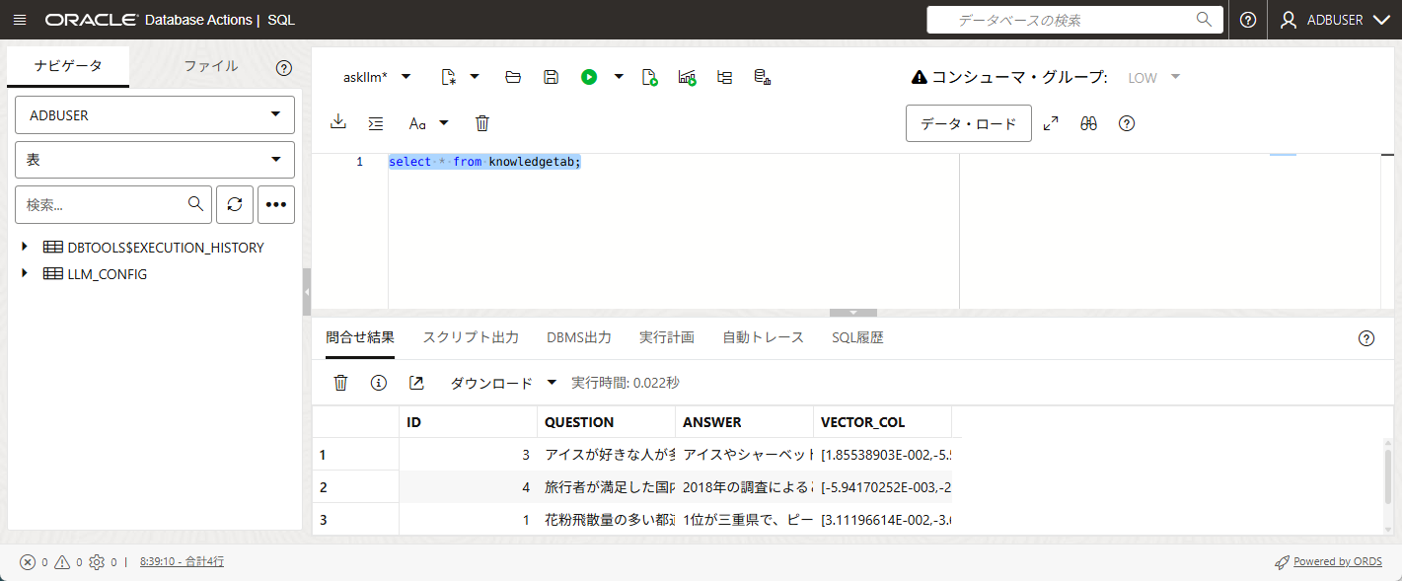Image resolution: width=1402 pixels, height=581 pixels.
Task: Clear the editor with trash icon
Action: (x=482, y=123)
